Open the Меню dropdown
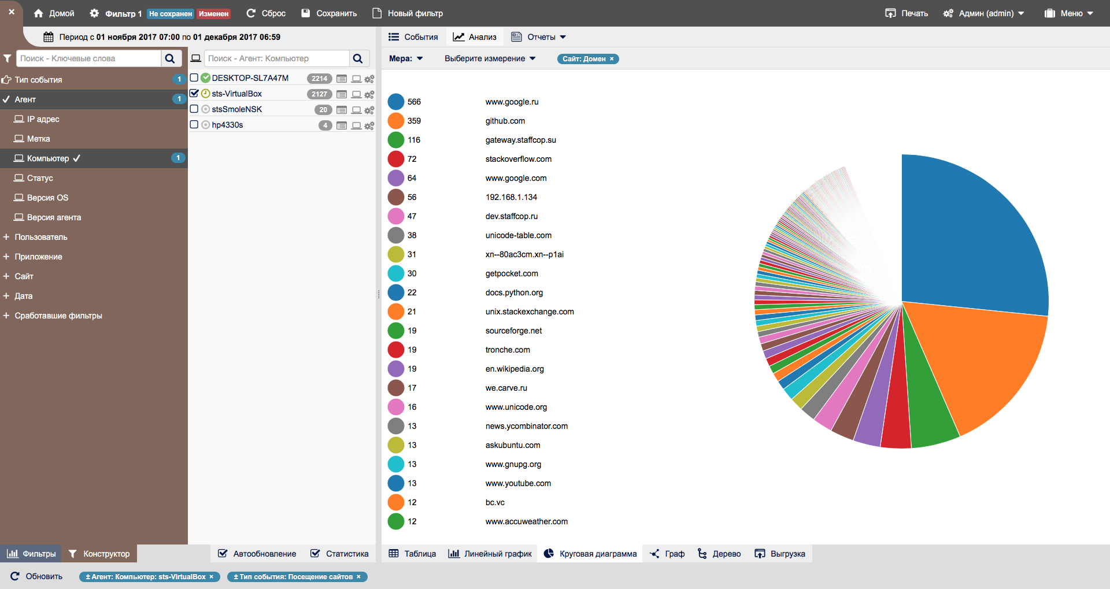The height and width of the screenshot is (589, 1110). [x=1069, y=13]
